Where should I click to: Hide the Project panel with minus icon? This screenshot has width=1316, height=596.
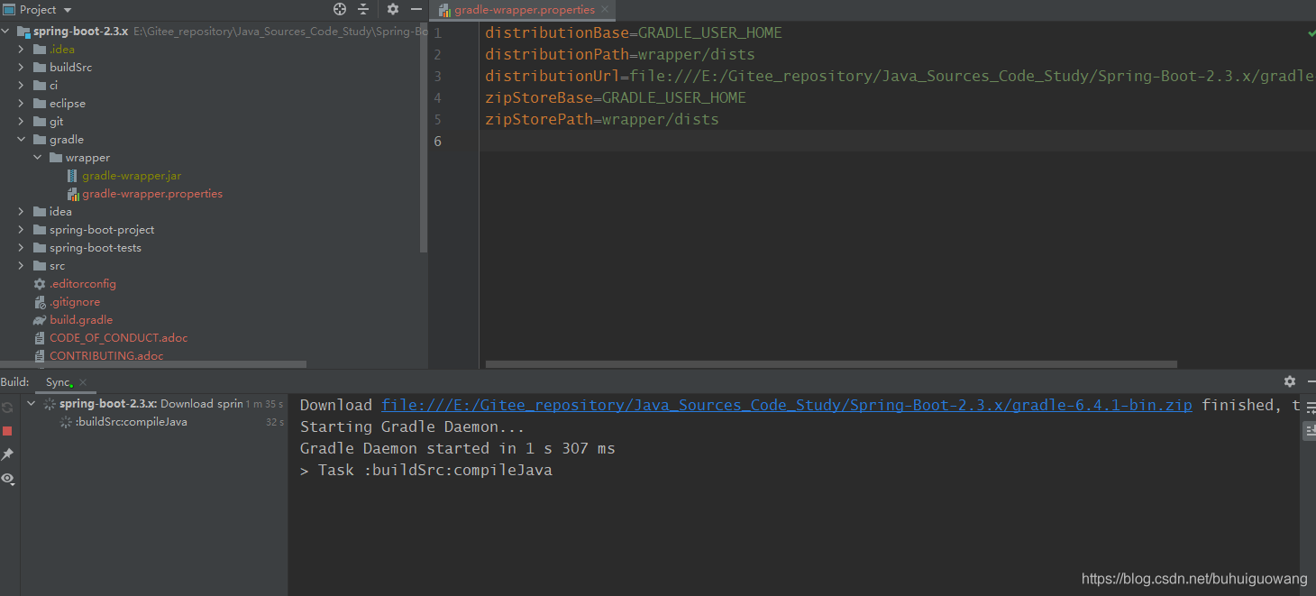[416, 9]
